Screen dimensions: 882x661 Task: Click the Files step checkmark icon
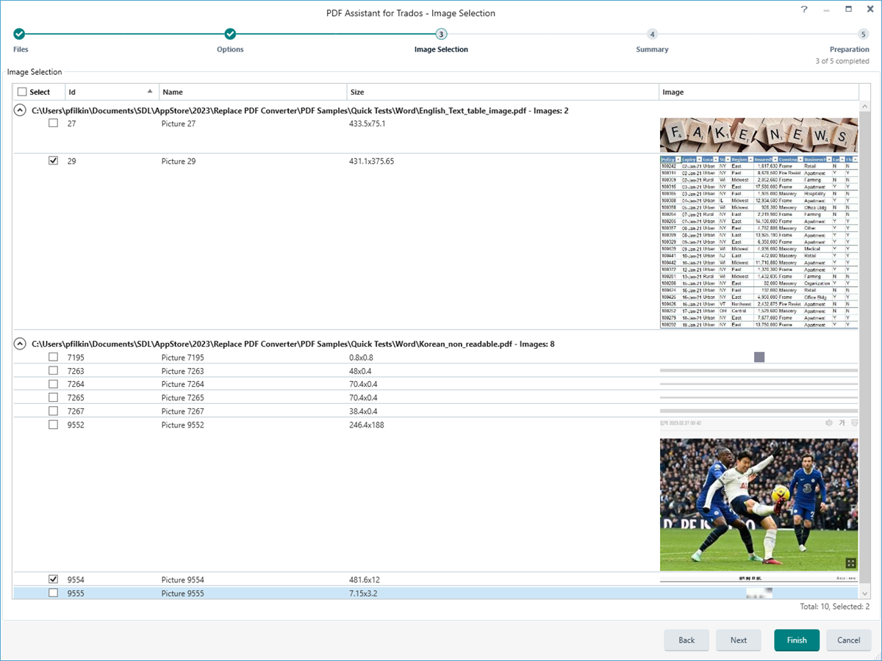[x=19, y=34]
